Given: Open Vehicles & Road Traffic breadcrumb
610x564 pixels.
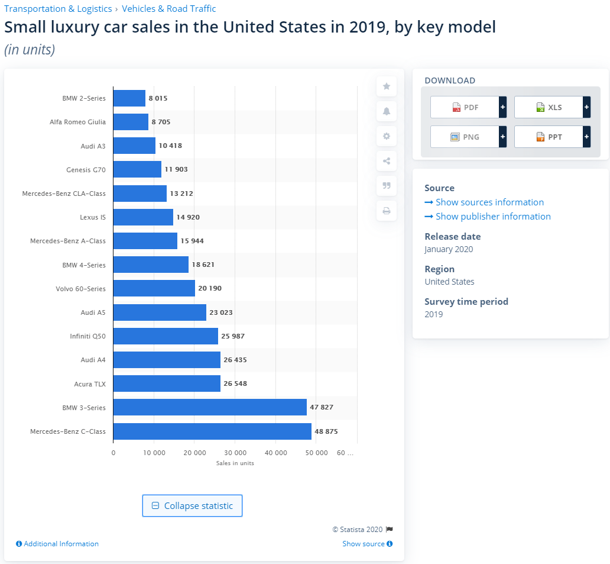Looking at the screenshot, I should [x=169, y=9].
